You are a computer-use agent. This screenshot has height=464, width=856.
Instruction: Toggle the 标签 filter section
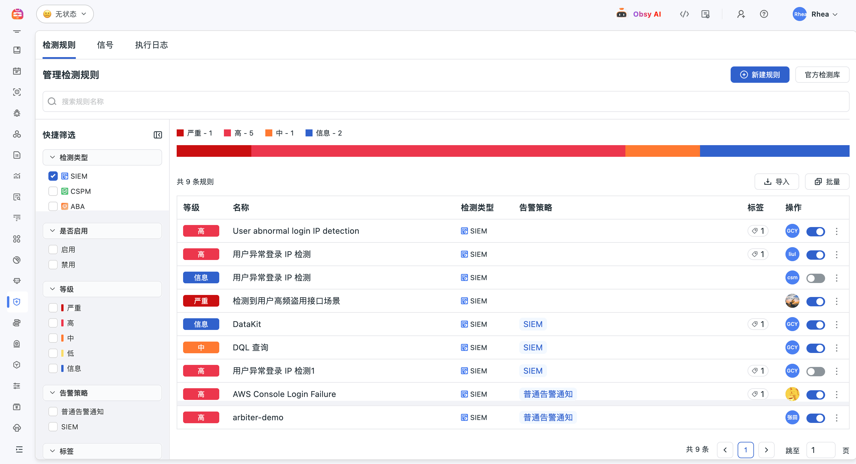[x=102, y=451]
